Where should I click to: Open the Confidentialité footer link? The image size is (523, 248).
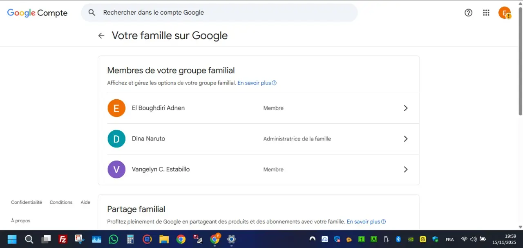(x=27, y=202)
